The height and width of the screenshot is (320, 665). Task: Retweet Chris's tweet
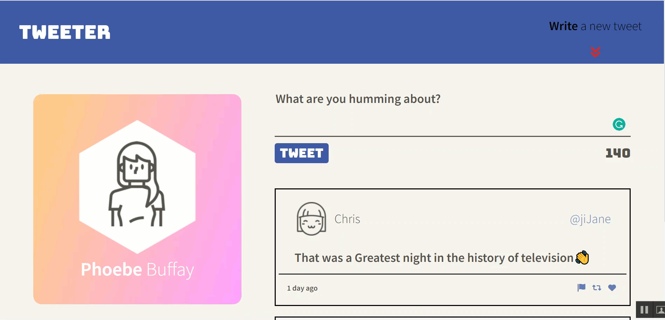coord(597,288)
